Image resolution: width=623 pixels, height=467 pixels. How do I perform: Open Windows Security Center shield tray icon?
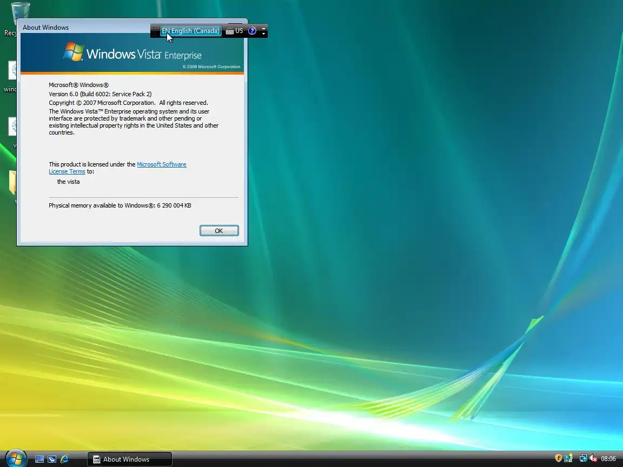coord(558,458)
